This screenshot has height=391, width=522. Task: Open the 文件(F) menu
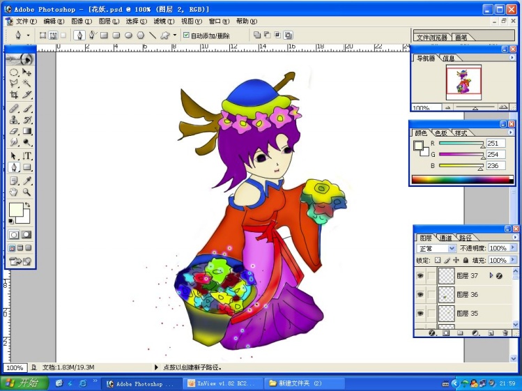coord(26,22)
